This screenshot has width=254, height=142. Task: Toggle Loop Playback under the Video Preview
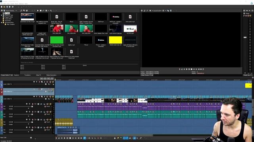[182, 69]
